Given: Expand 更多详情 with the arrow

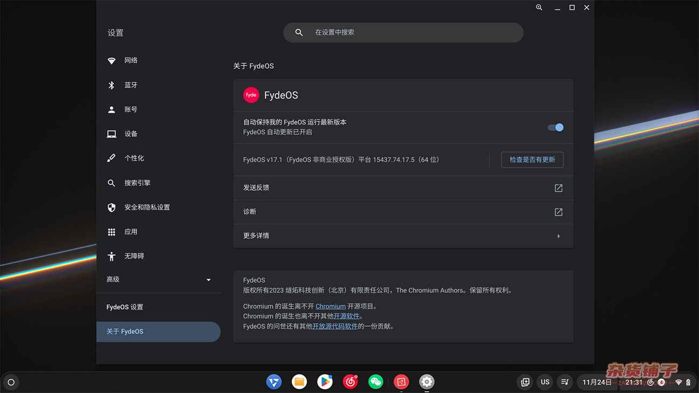Looking at the screenshot, I should (559, 236).
